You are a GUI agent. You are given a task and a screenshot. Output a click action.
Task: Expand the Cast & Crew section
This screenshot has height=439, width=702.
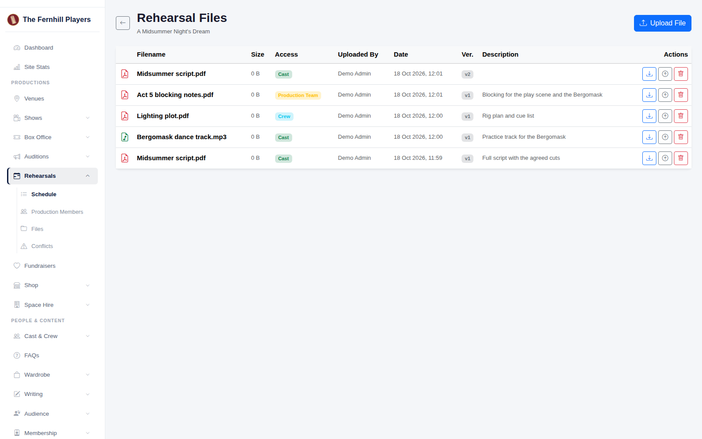pos(53,336)
